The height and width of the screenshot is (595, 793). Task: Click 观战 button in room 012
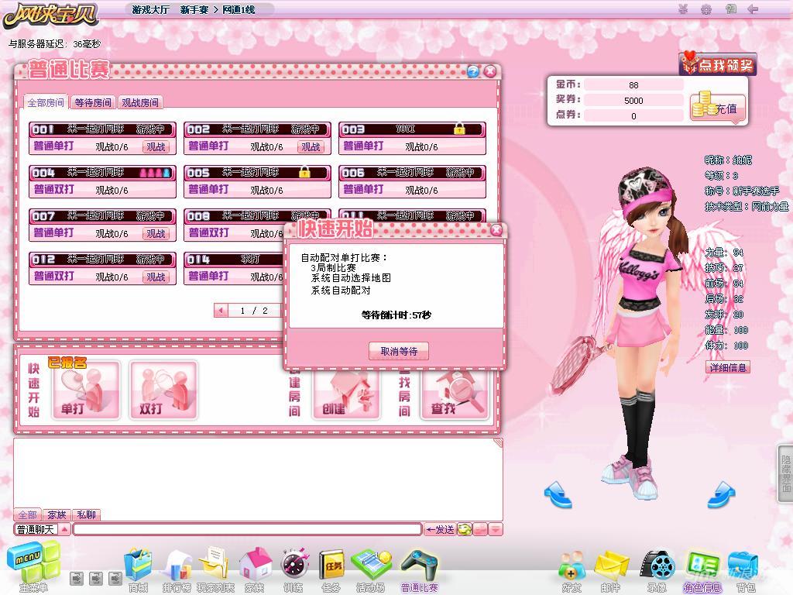click(156, 277)
